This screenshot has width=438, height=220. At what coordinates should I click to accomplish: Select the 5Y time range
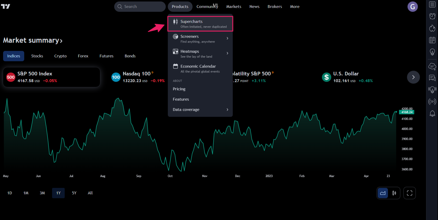(x=74, y=193)
